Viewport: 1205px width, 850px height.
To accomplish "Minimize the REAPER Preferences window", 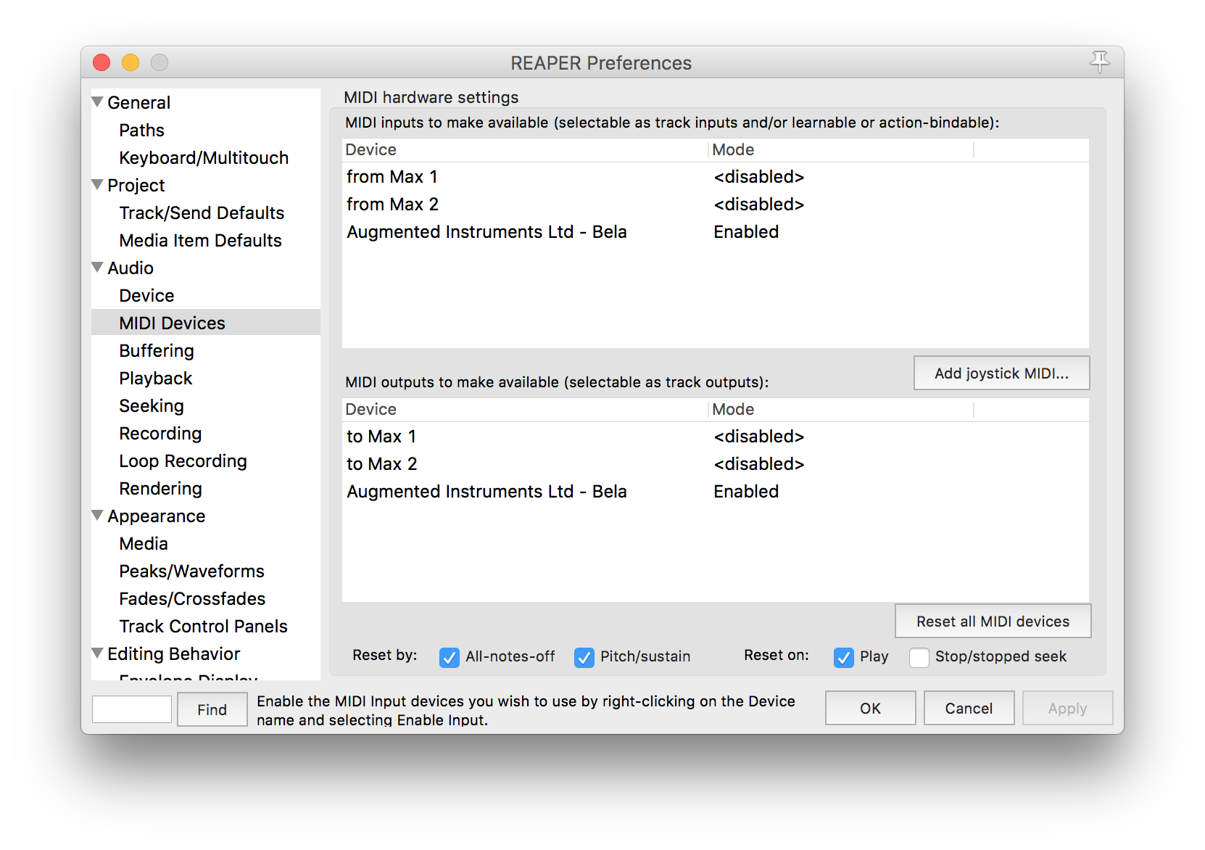I will click(131, 62).
